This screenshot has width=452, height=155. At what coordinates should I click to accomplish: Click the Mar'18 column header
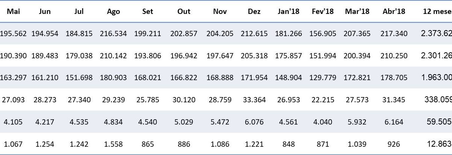point(357,11)
